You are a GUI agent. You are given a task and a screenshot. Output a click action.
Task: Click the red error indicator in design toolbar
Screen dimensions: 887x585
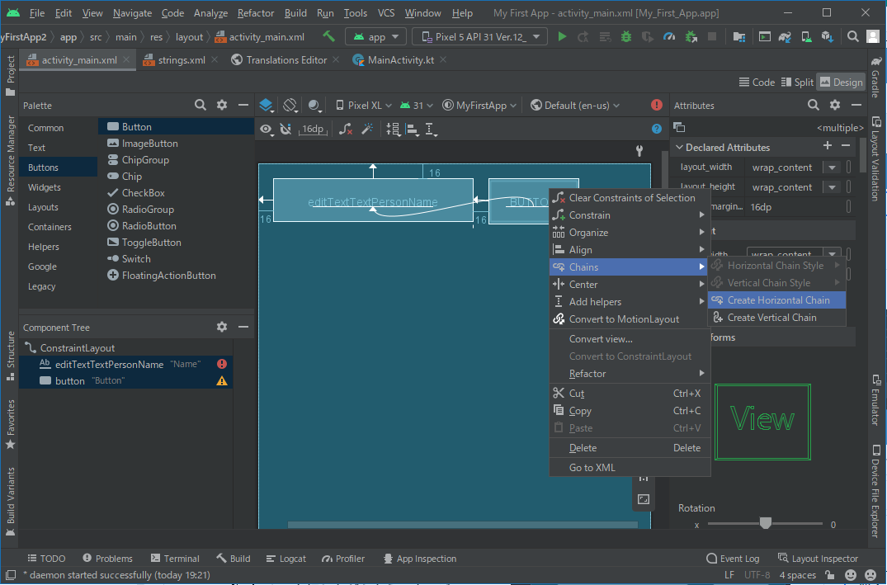(657, 105)
